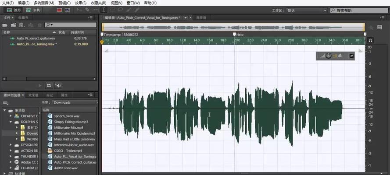Switch to the 效果组 tab

[33, 95]
